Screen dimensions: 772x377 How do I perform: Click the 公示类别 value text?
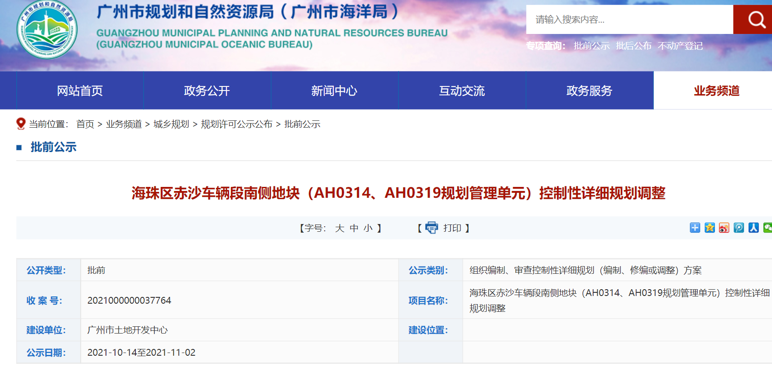point(585,270)
